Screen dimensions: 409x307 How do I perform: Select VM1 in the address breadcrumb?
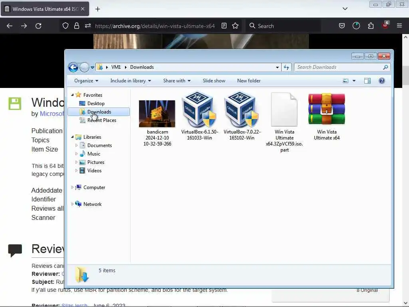tap(116, 67)
